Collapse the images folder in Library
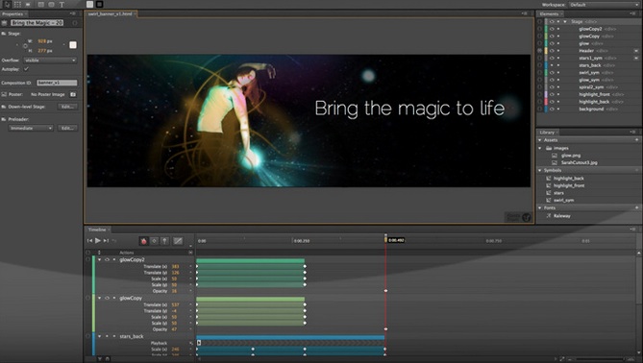The width and height of the screenshot is (643, 363). 540,148
